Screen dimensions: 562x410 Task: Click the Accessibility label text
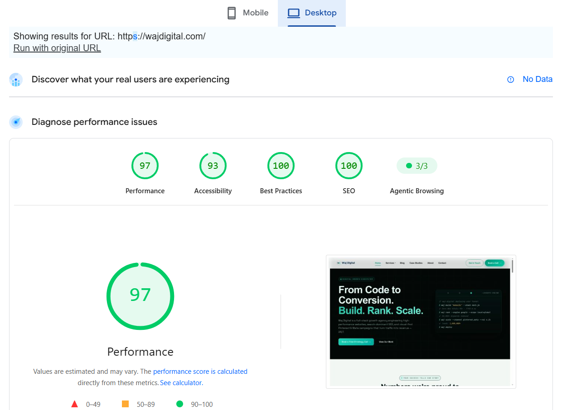[x=213, y=191]
